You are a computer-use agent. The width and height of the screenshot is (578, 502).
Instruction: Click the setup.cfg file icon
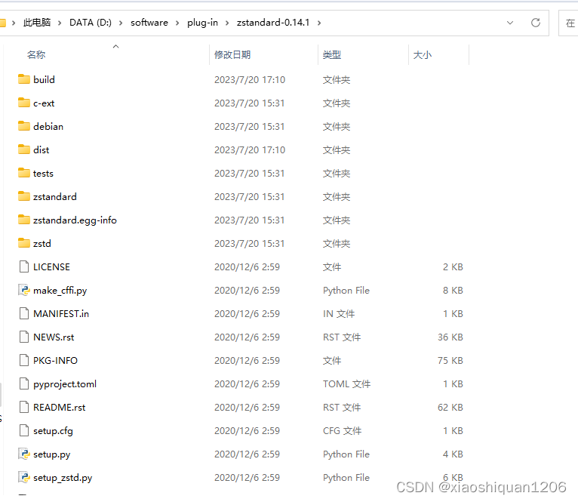[x=24, y=430]
